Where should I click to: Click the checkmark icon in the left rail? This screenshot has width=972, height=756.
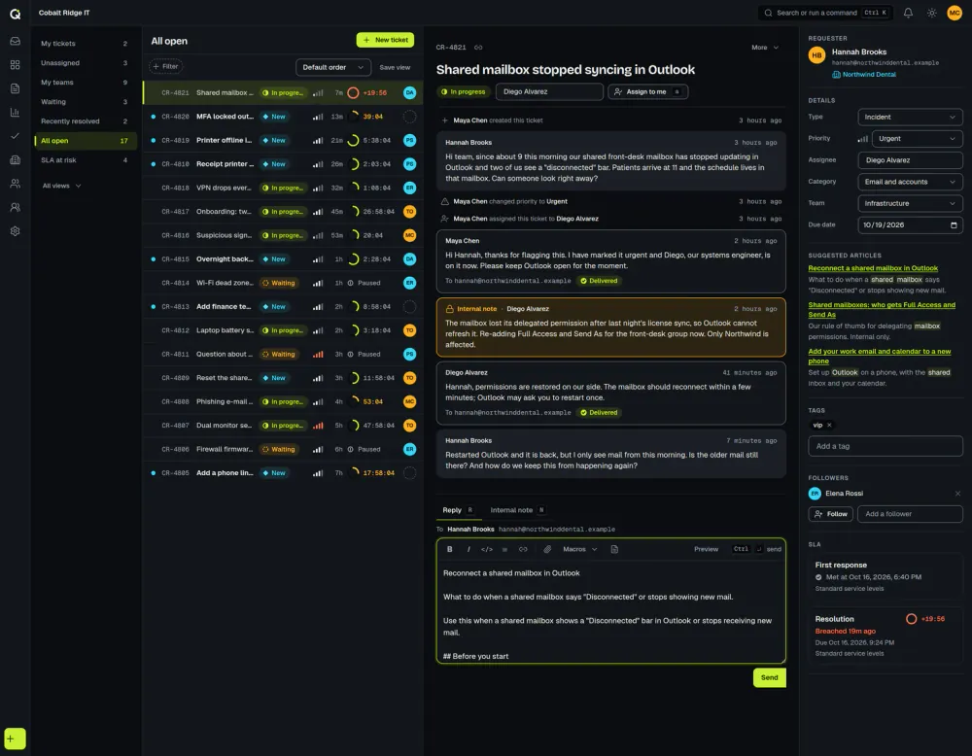tap(15, 136)
